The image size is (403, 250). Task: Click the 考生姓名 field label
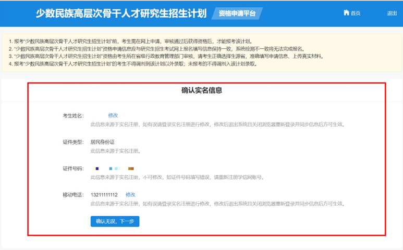[72, 115]
